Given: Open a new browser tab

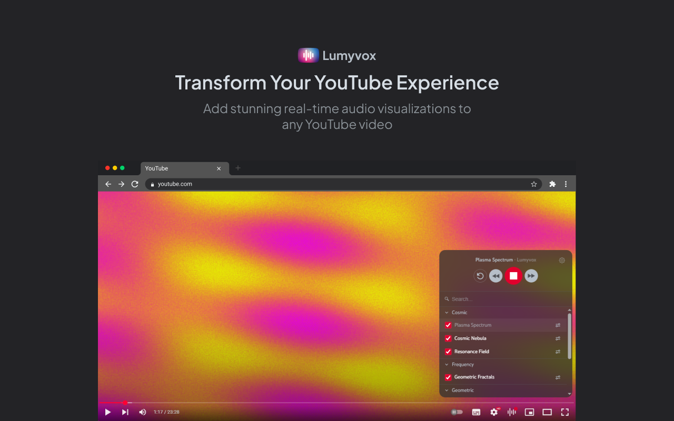Looking at the screenshot, I should [237, 168].
